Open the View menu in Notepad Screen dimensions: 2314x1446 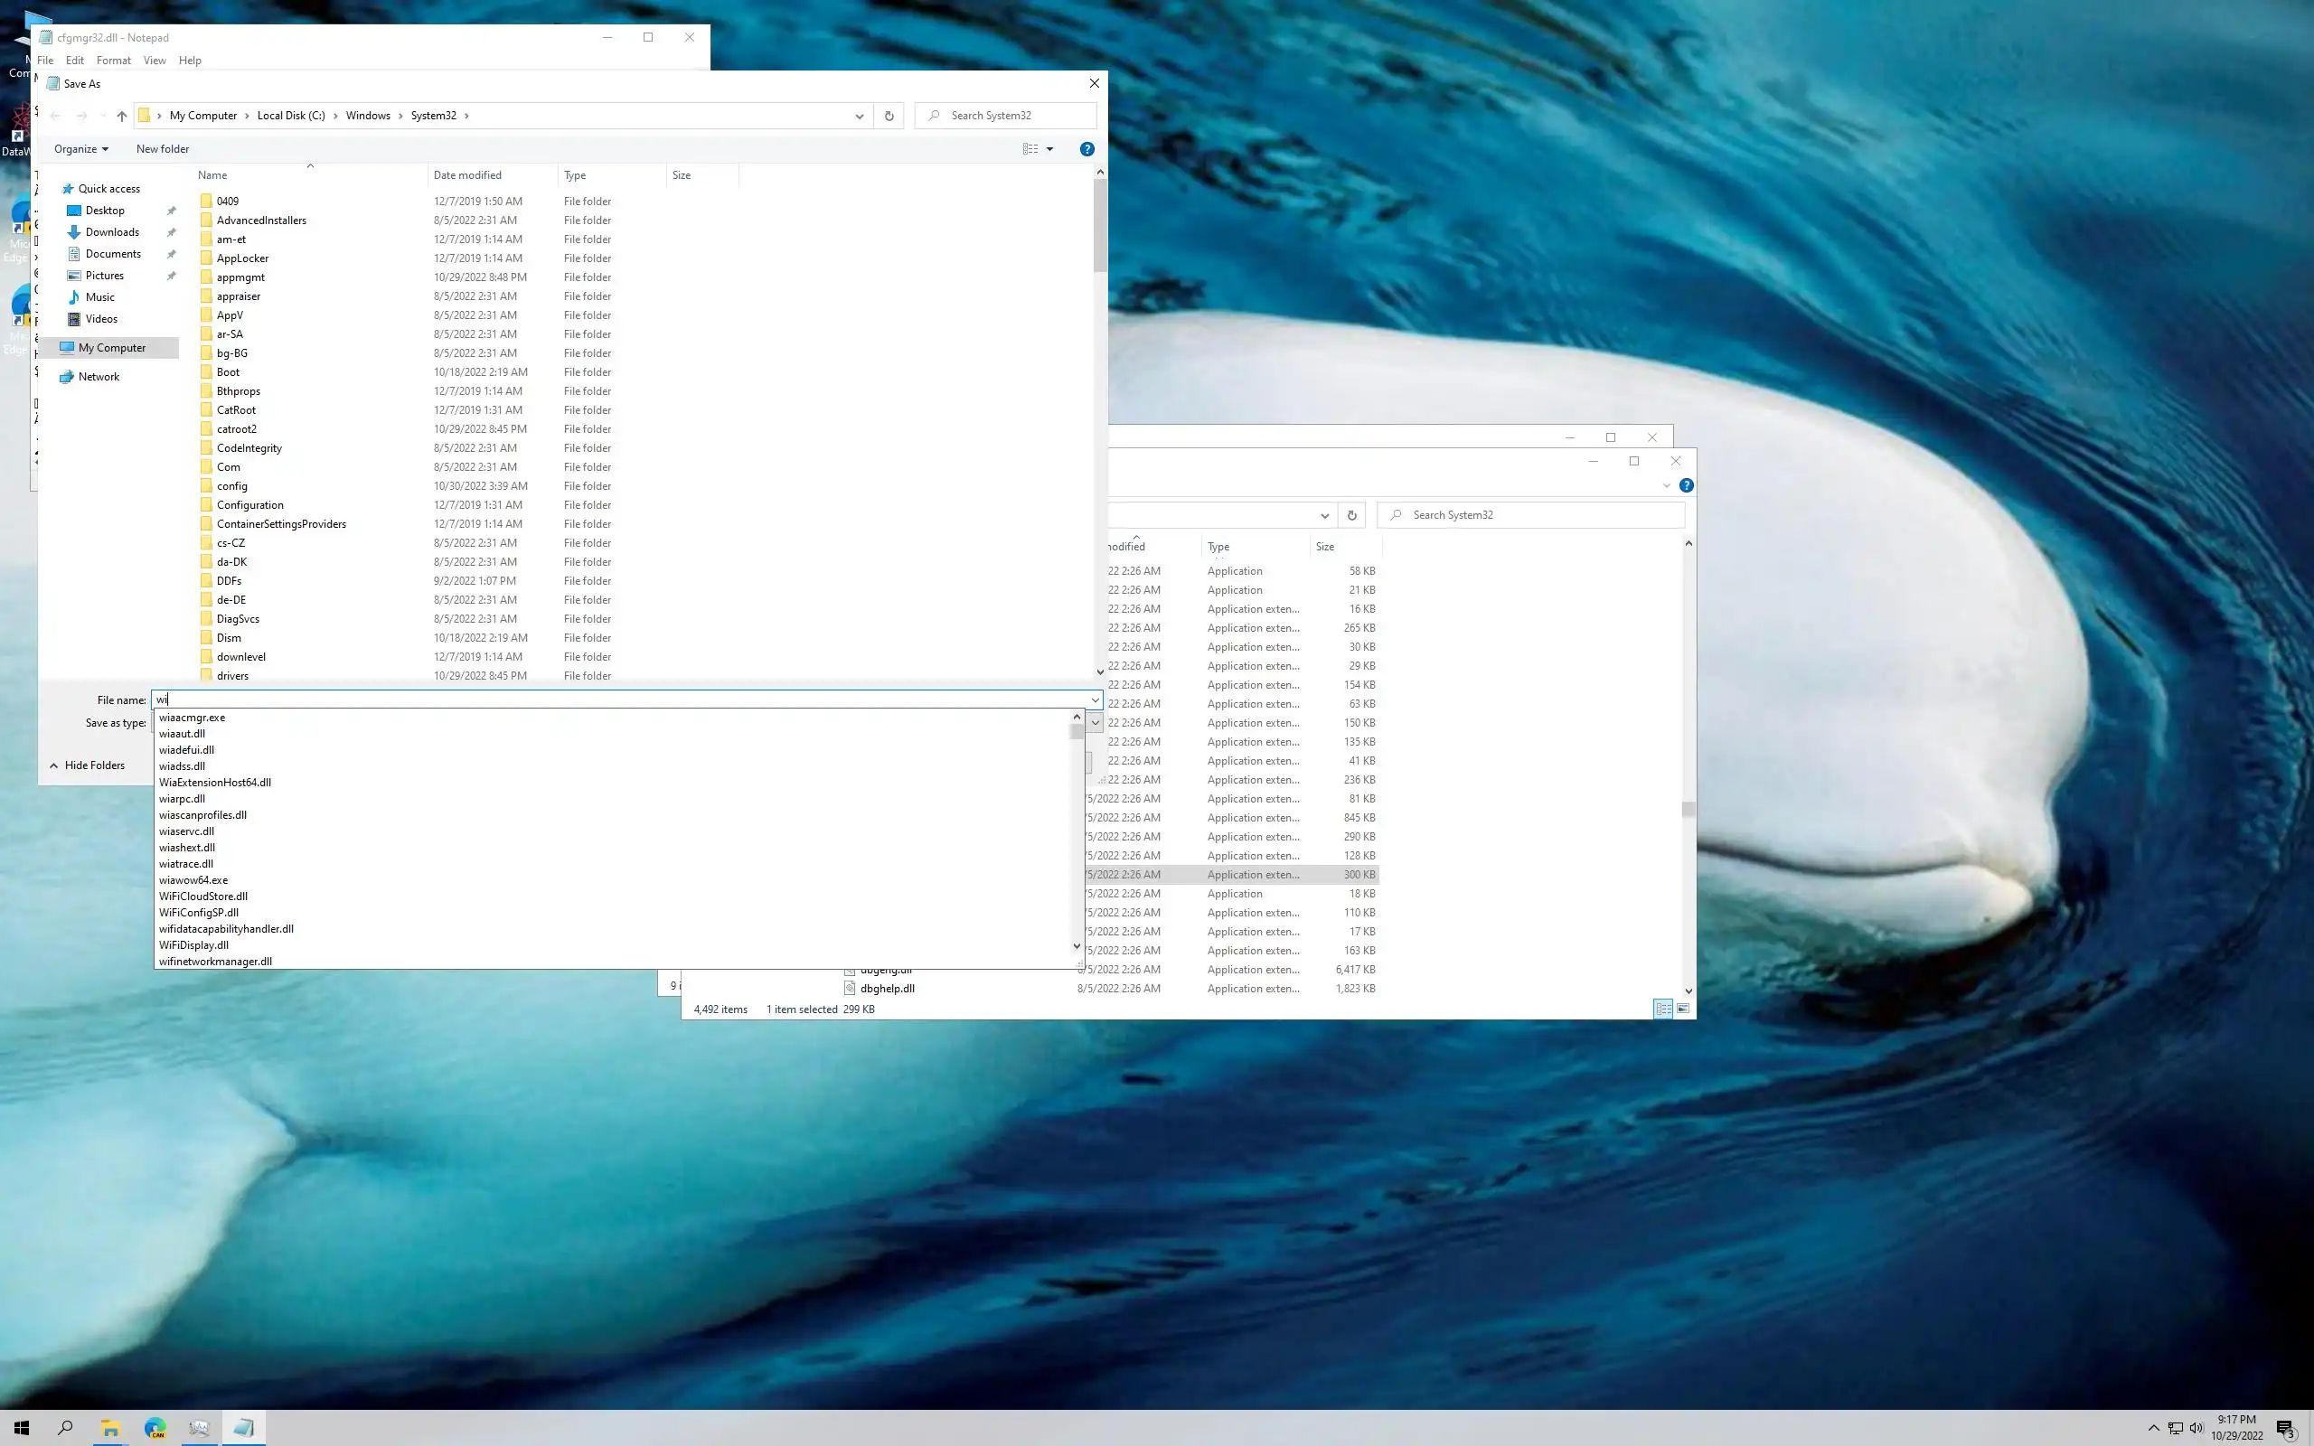tap(154, 61)
